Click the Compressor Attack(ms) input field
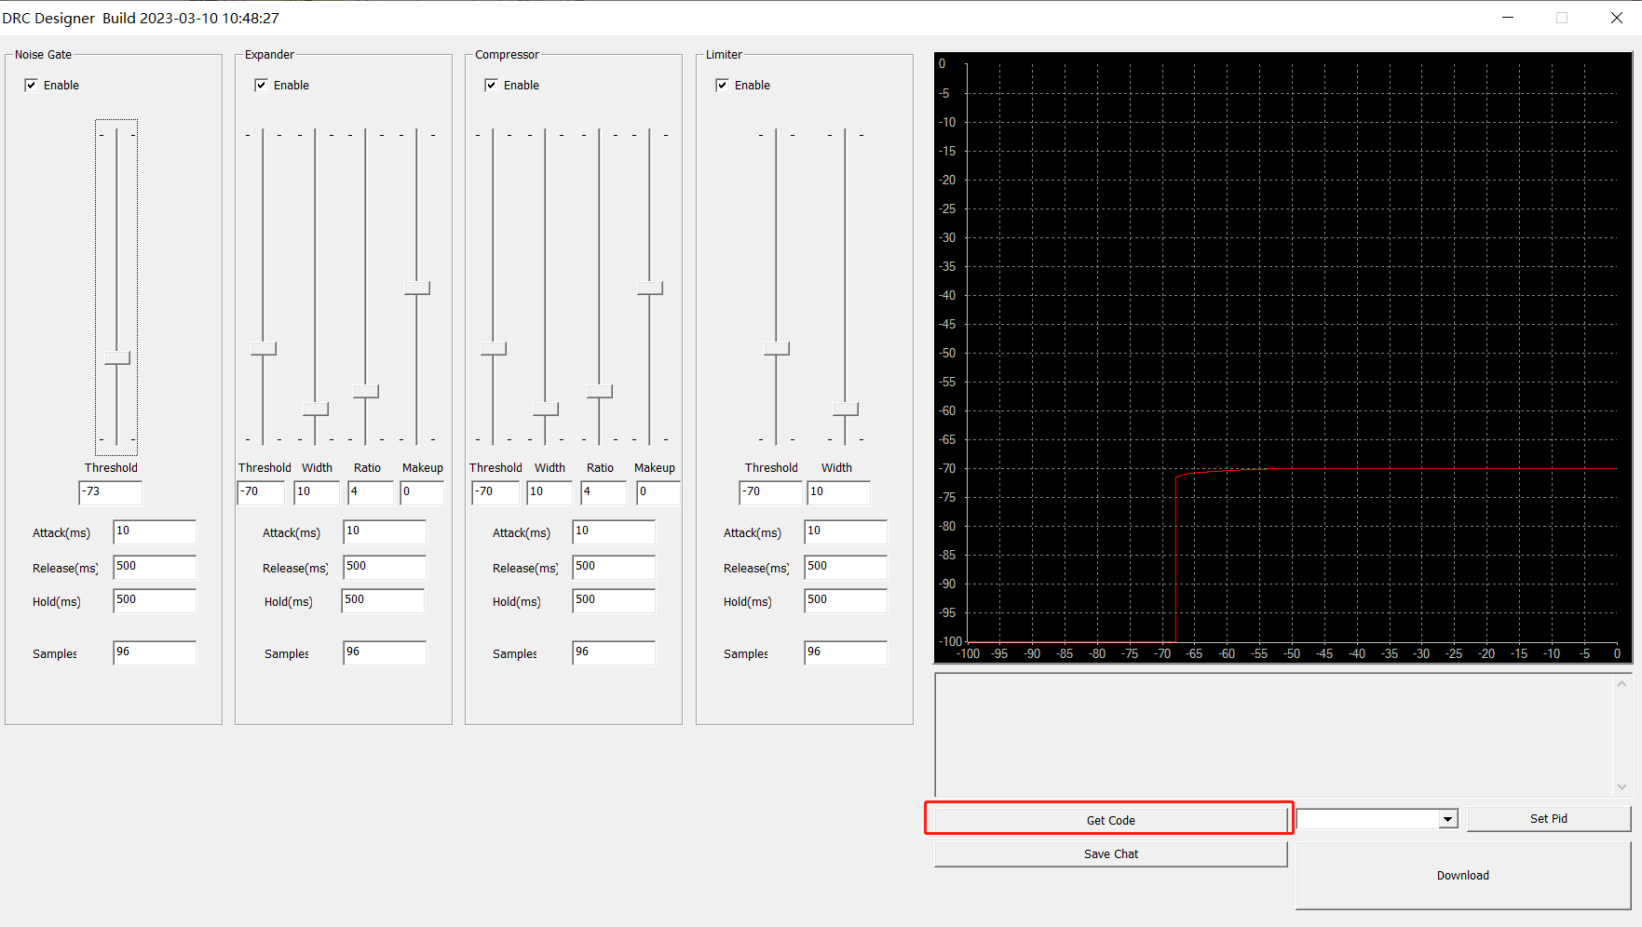The width and height of the screenshot is (1642, 927). (613, 531)
